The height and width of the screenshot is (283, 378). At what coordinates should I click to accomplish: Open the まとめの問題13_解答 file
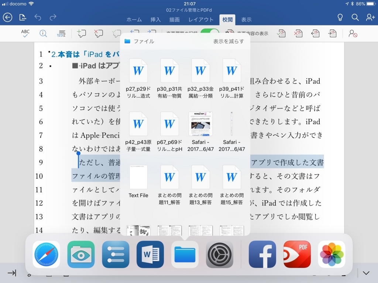tap(200, 185)
